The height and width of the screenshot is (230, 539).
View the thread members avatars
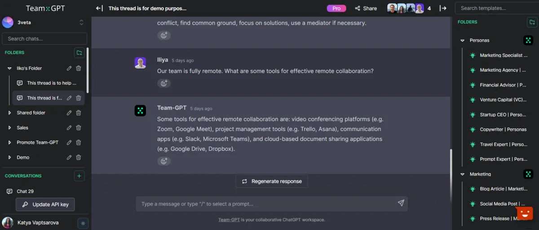pyautogui.click(x=406, y=8)
